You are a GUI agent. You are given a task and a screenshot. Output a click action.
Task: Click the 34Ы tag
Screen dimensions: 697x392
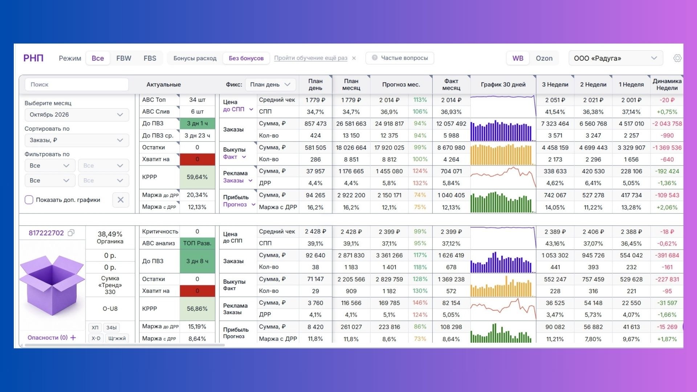111,327
